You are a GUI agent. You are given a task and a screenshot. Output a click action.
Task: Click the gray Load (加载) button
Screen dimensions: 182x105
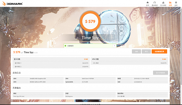point(136,51)
